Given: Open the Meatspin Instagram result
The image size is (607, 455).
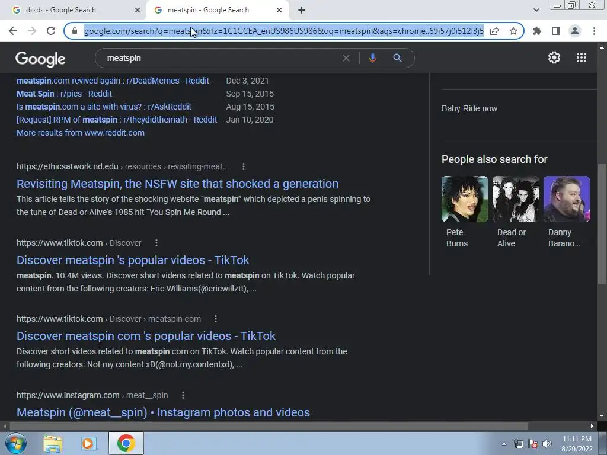Looking at the screenshot, I should [163, 412].
